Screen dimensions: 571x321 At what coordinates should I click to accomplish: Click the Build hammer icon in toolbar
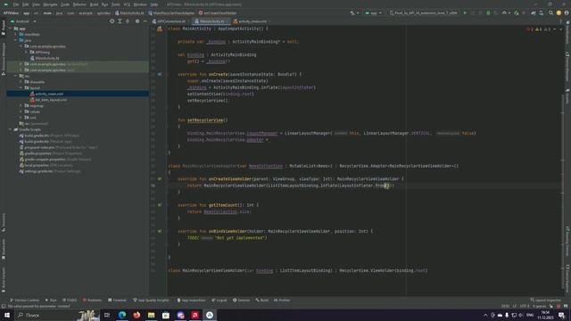(x=352, y=12)
